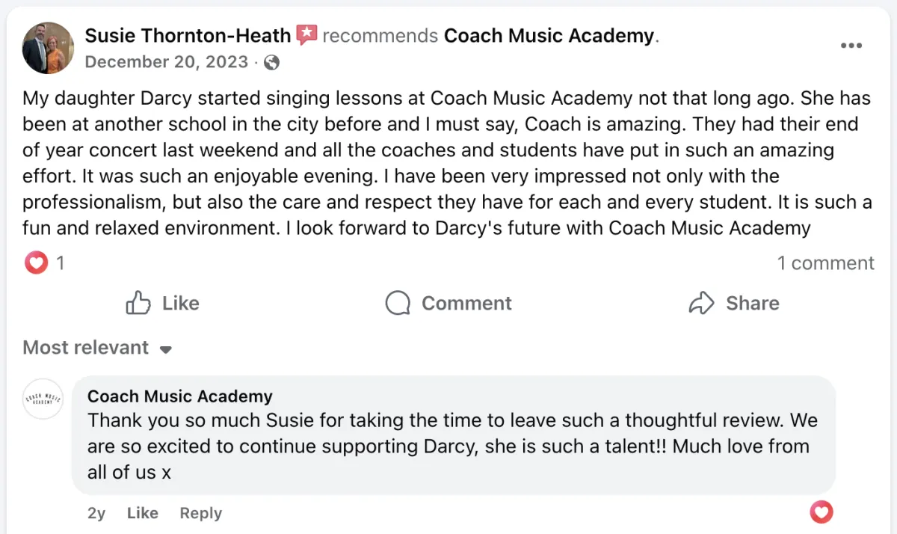Click the December 20, 2023 post date
Viewport: 897px width, 534px height.
click(166, 62)
